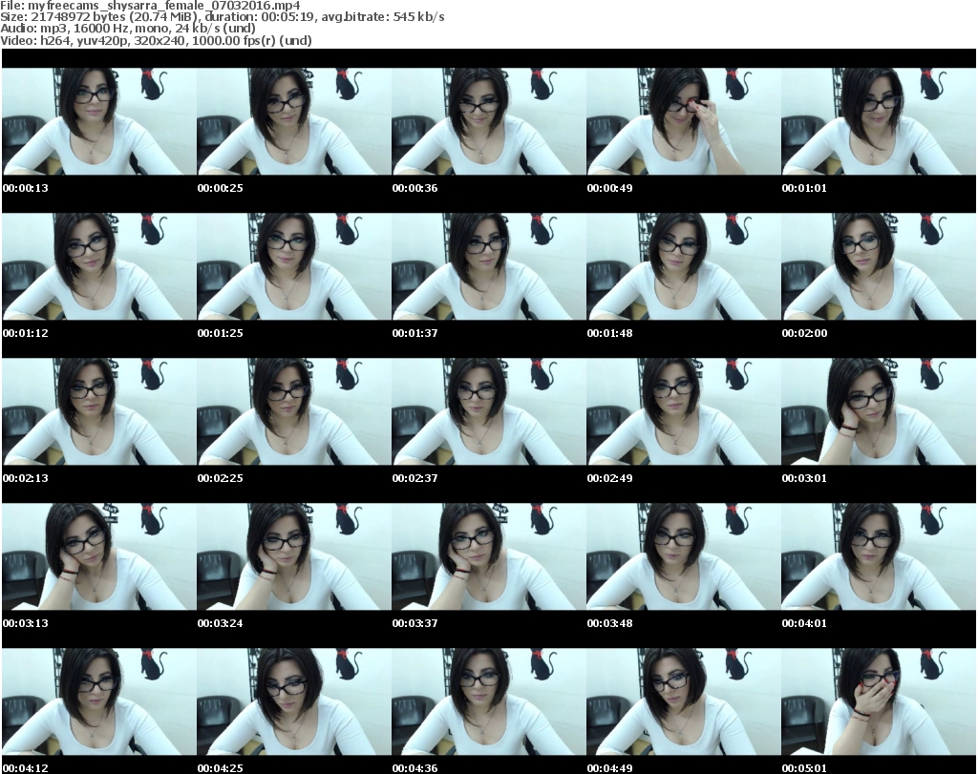Pick the frame at 00:05:01

tap(879, 701)
